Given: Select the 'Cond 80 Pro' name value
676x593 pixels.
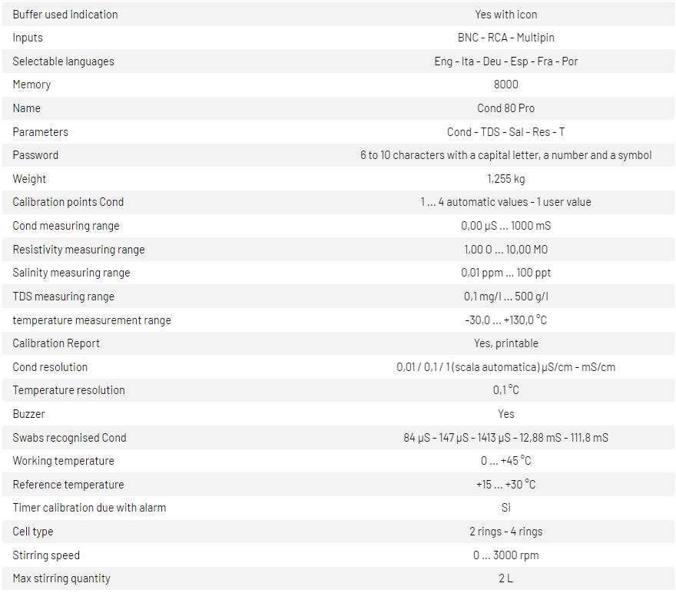Looking at the screenshot, I should coord(505,108).
